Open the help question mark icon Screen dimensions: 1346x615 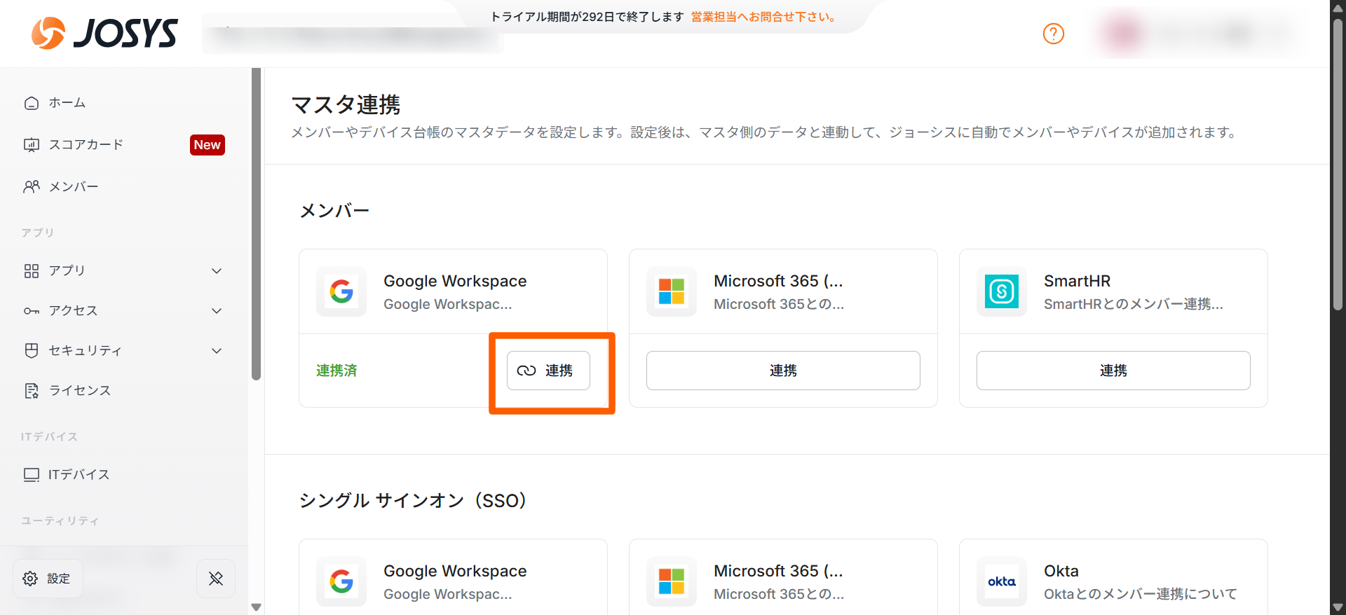coord(1053,34)
